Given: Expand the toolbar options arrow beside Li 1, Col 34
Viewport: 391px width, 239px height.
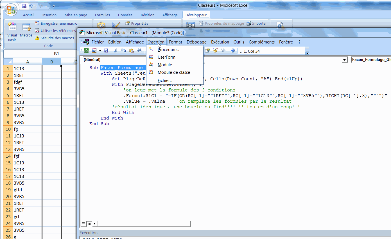Looking at the screenshot, I should (307, 53).
